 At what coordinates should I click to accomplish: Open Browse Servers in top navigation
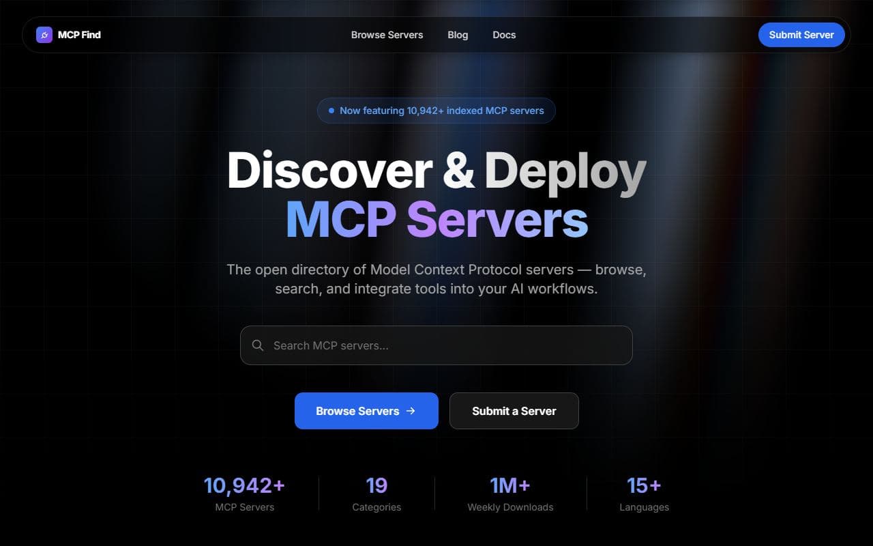pyautogui.click(x=387, y=35)
